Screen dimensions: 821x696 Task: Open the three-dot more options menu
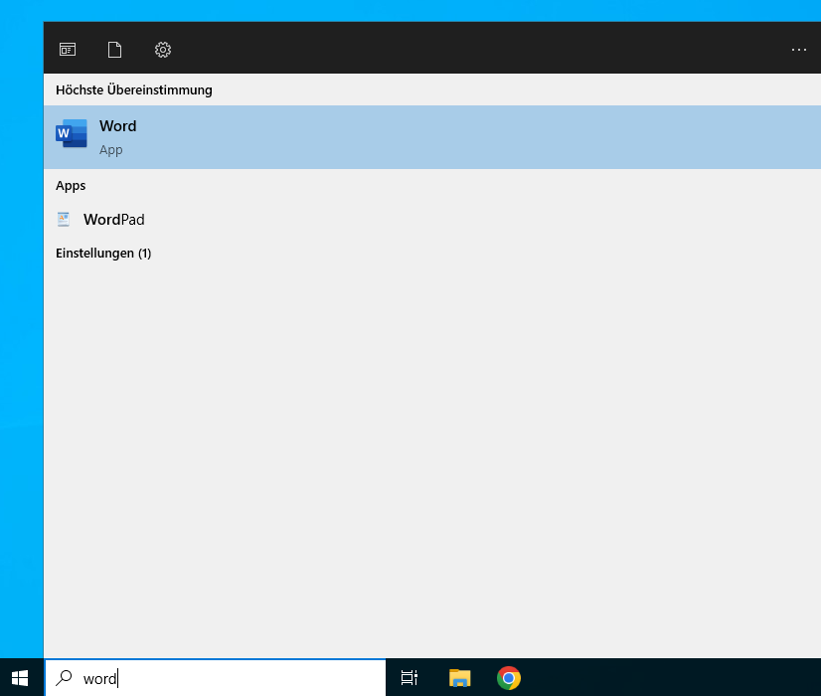click(798, 50)
